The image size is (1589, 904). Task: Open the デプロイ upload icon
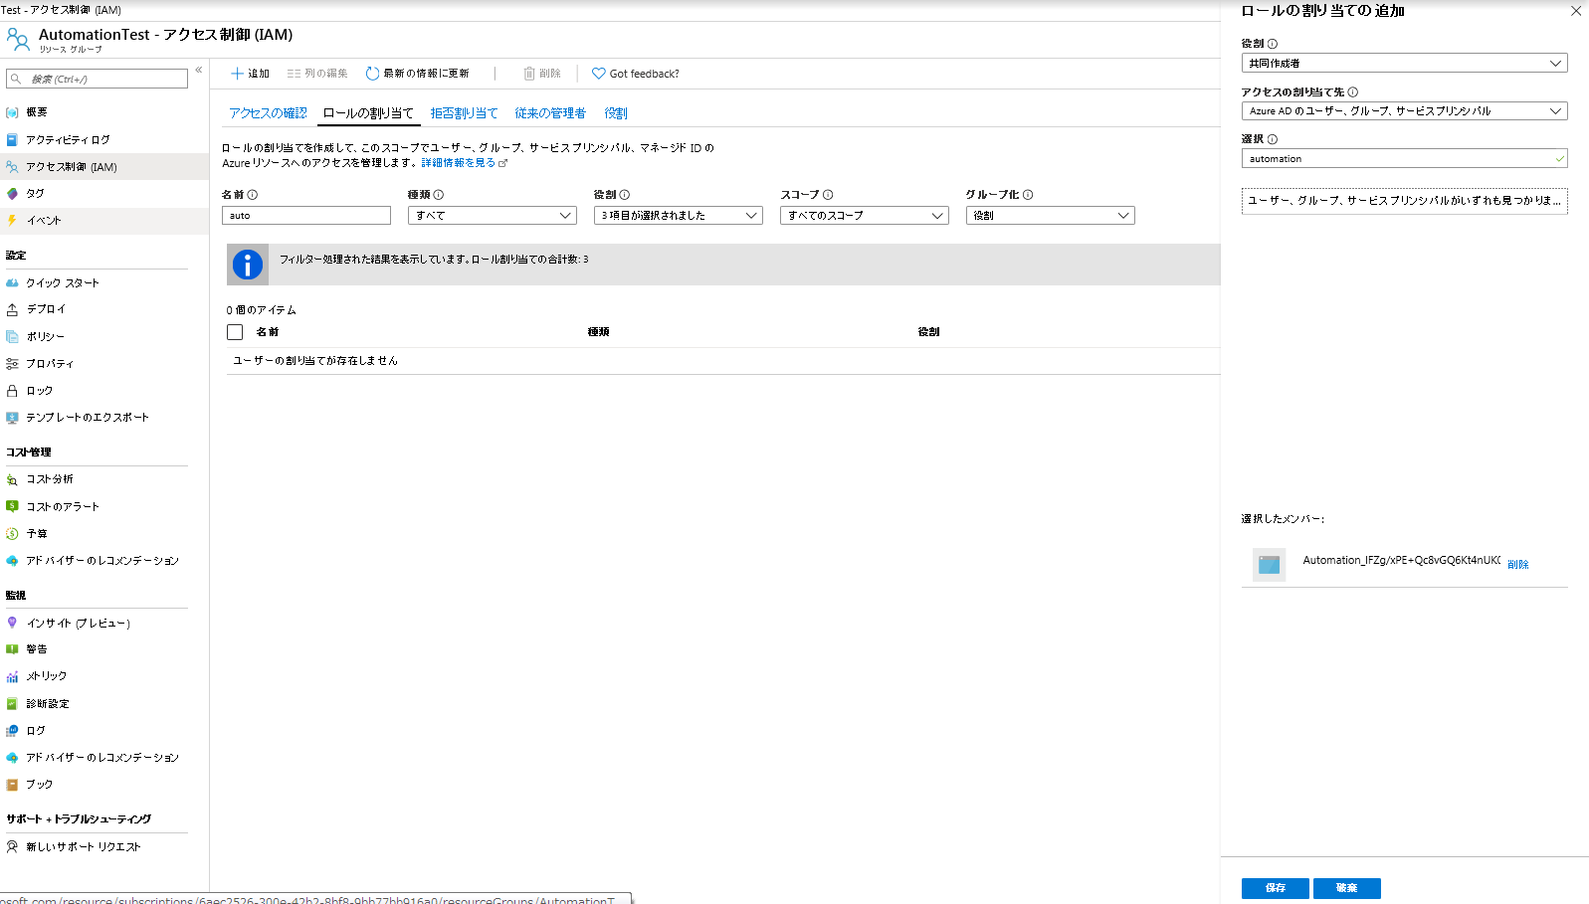point(12,309)
